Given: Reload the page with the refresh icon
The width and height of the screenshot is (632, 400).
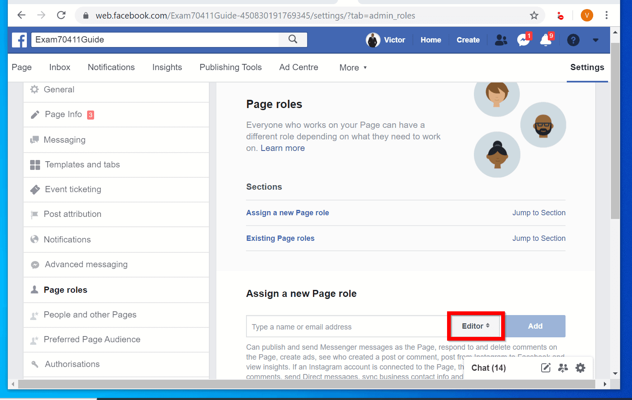Looking at the screenshot, I should coord(62,15).
